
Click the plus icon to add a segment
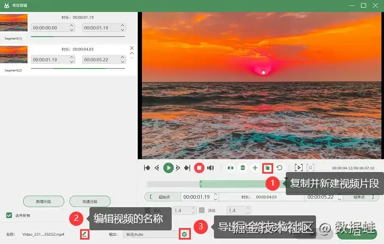[x=255, y=168]
